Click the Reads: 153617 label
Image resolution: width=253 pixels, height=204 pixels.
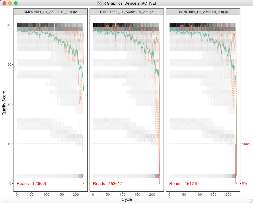(107, 184)
